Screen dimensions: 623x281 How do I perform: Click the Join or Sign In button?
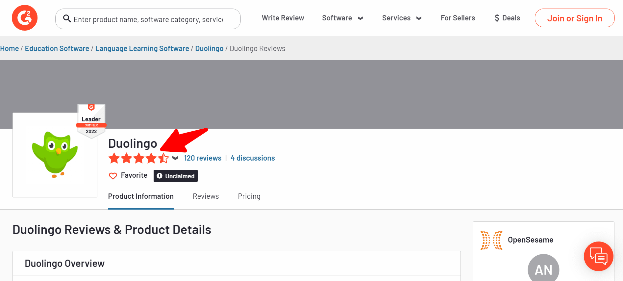[x=574, y=18]
